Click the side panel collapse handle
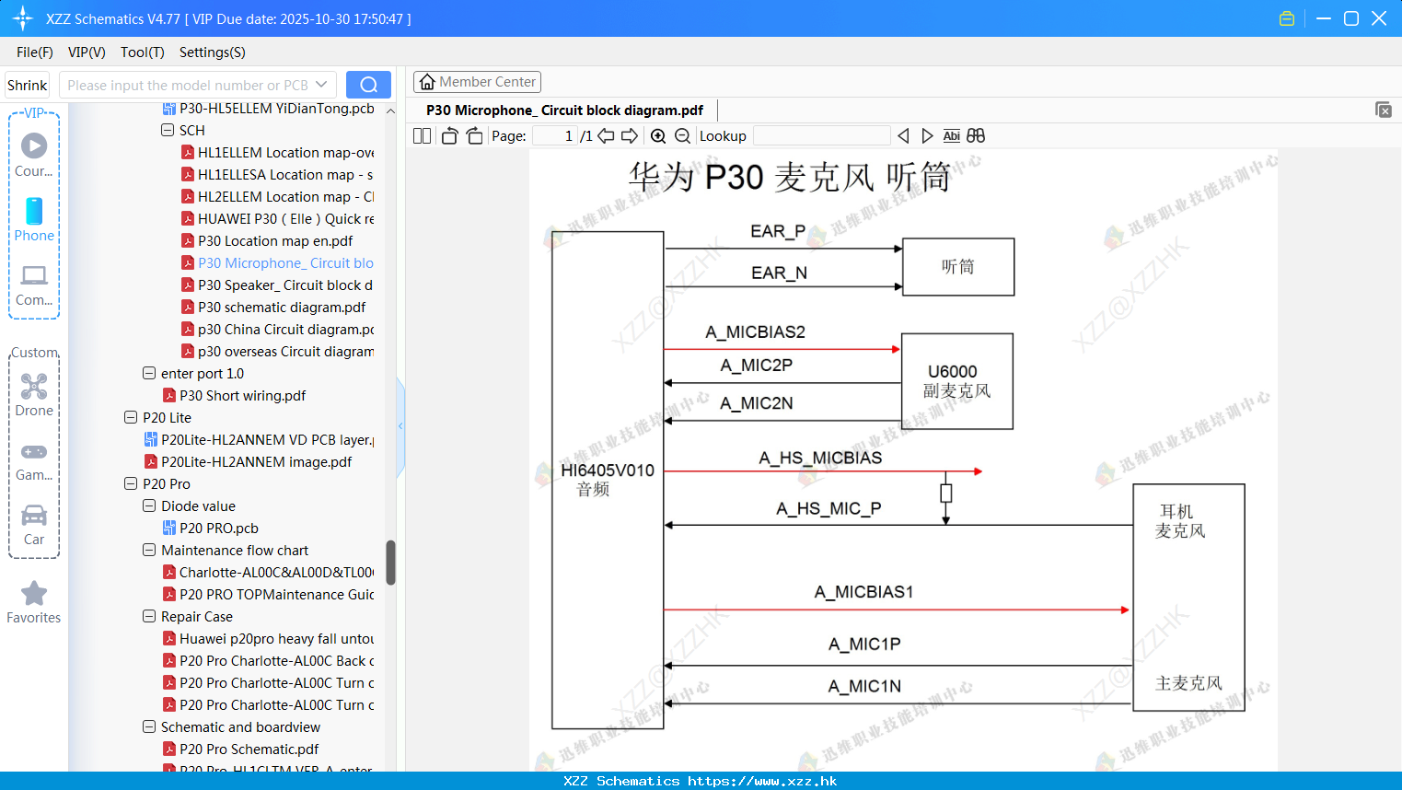The width and height of the screenshot is (1402, 790). 400,426
